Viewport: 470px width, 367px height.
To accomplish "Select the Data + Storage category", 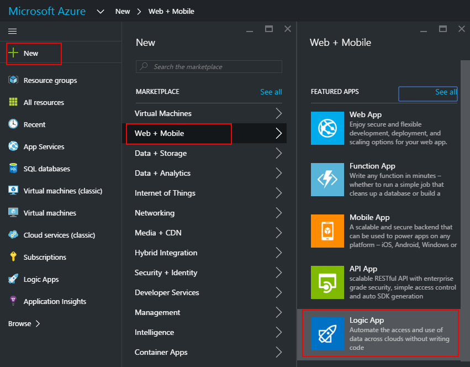I will 161,153.
